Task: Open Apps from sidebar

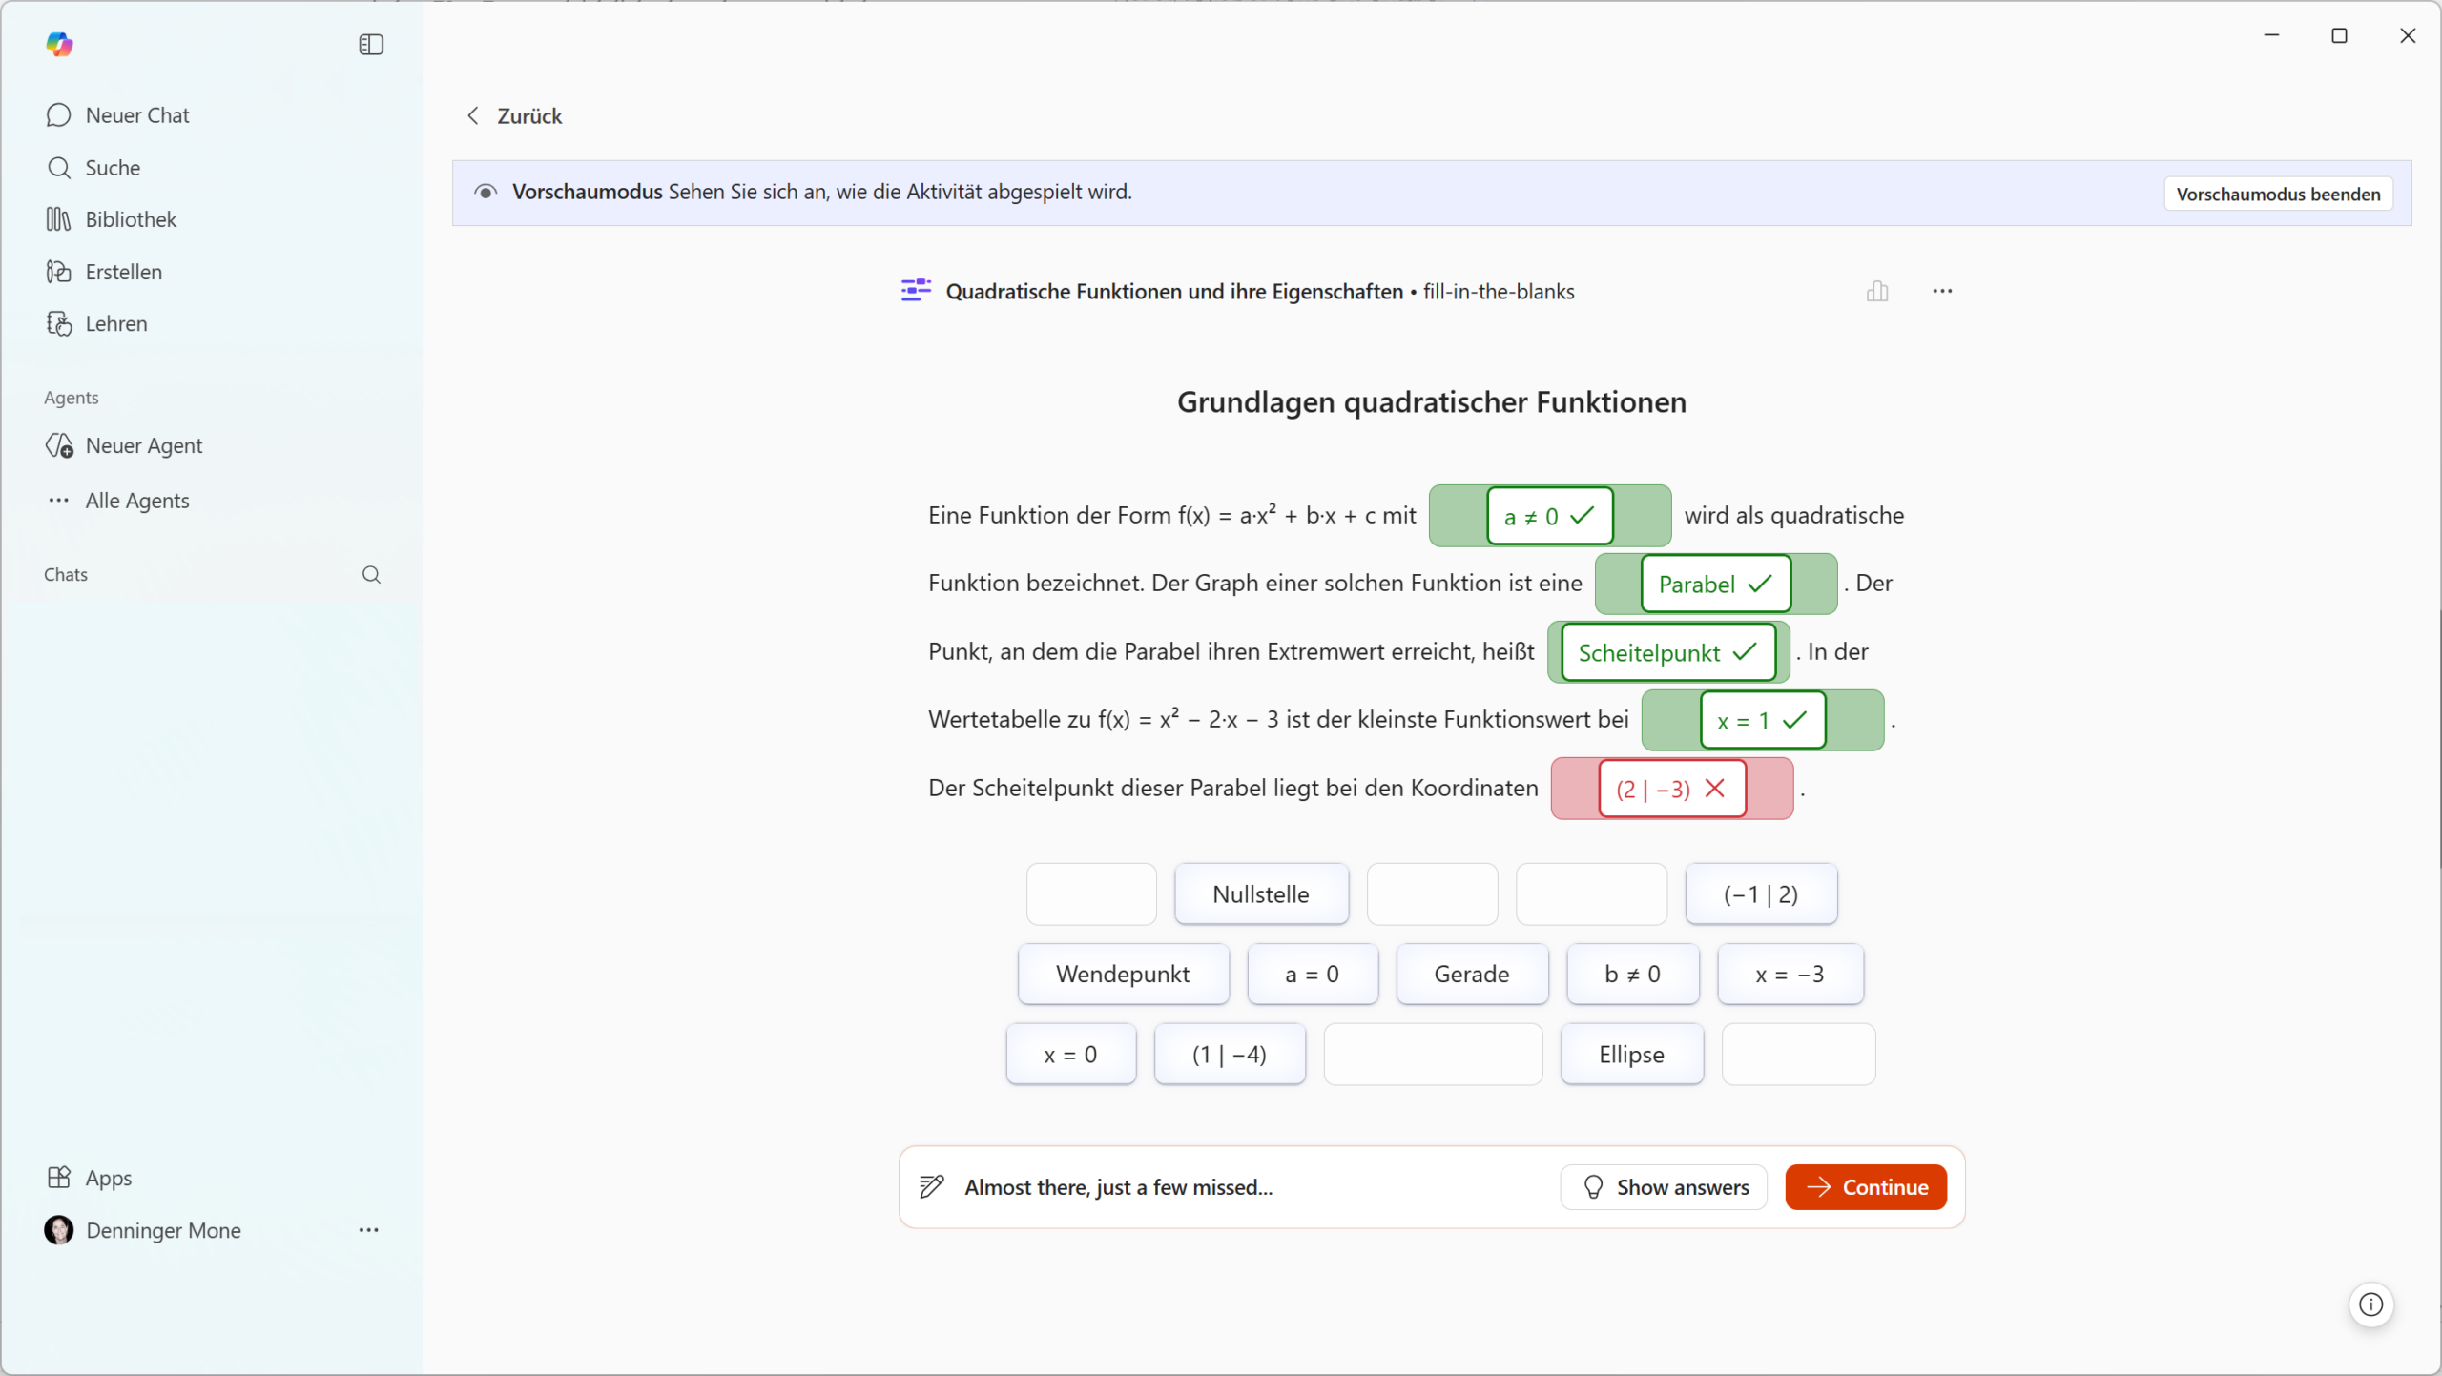Action: click(x=108, y=1178)
